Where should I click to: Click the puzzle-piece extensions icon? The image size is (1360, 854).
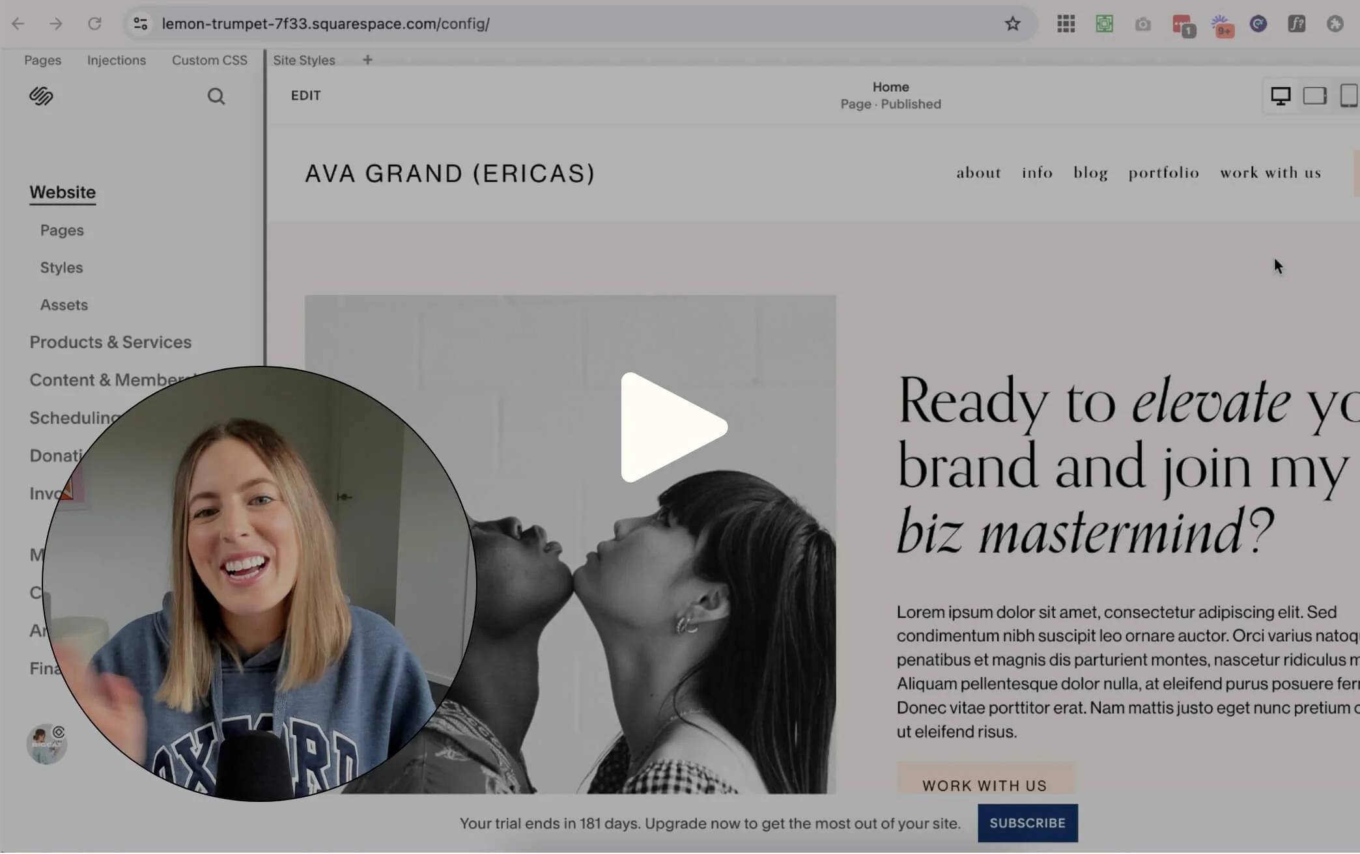[x=1335, y=24]
